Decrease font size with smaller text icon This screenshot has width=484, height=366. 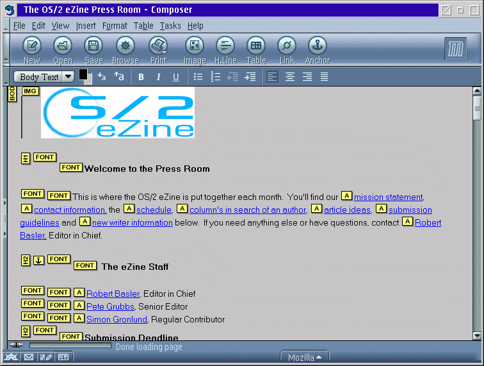tap(101, 76)
